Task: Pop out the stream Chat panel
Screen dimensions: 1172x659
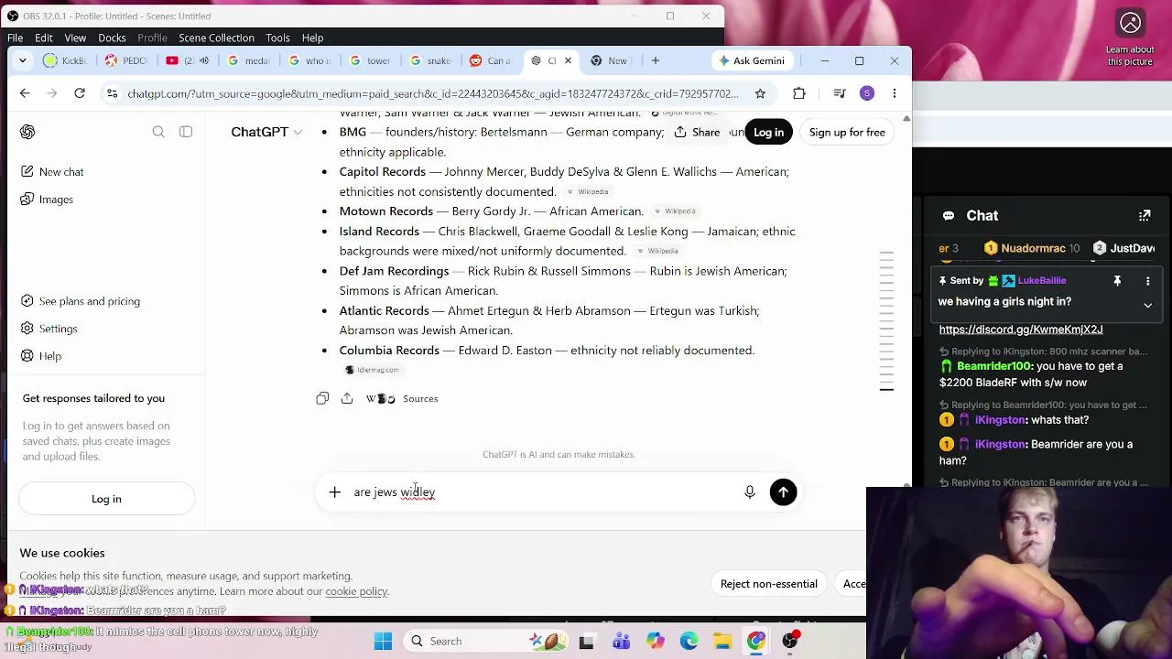Action: tap(1145, 216)
